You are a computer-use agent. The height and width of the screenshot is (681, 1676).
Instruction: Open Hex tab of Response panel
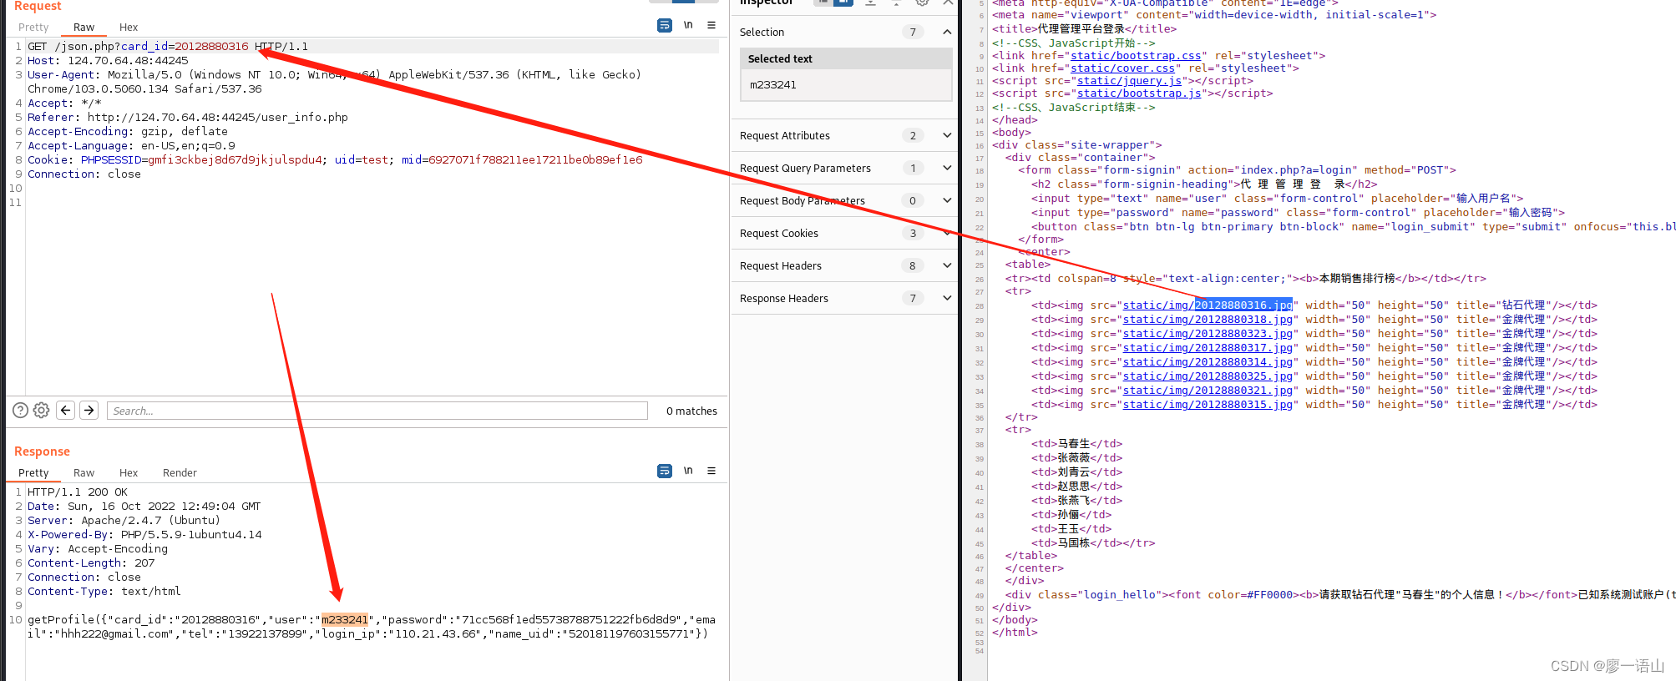tap(129, 472)
